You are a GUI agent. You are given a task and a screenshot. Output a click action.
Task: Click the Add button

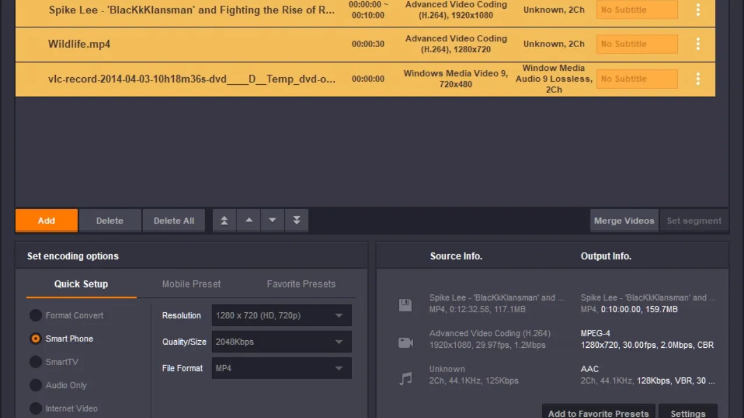(x=46, y=221)
